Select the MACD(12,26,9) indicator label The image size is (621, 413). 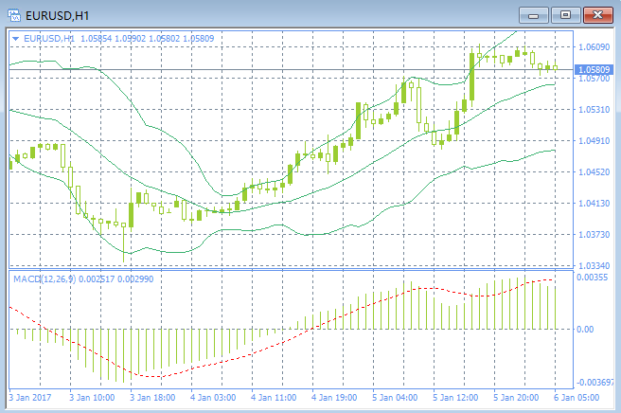click(x=83, y=279)
